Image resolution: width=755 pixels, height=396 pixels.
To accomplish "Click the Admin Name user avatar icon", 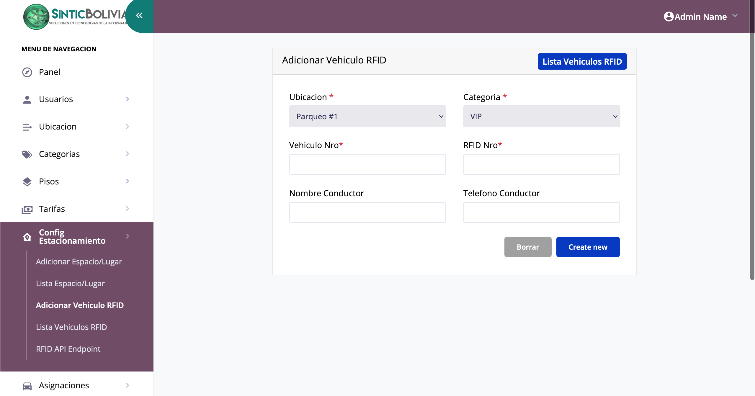I will 669,17.
